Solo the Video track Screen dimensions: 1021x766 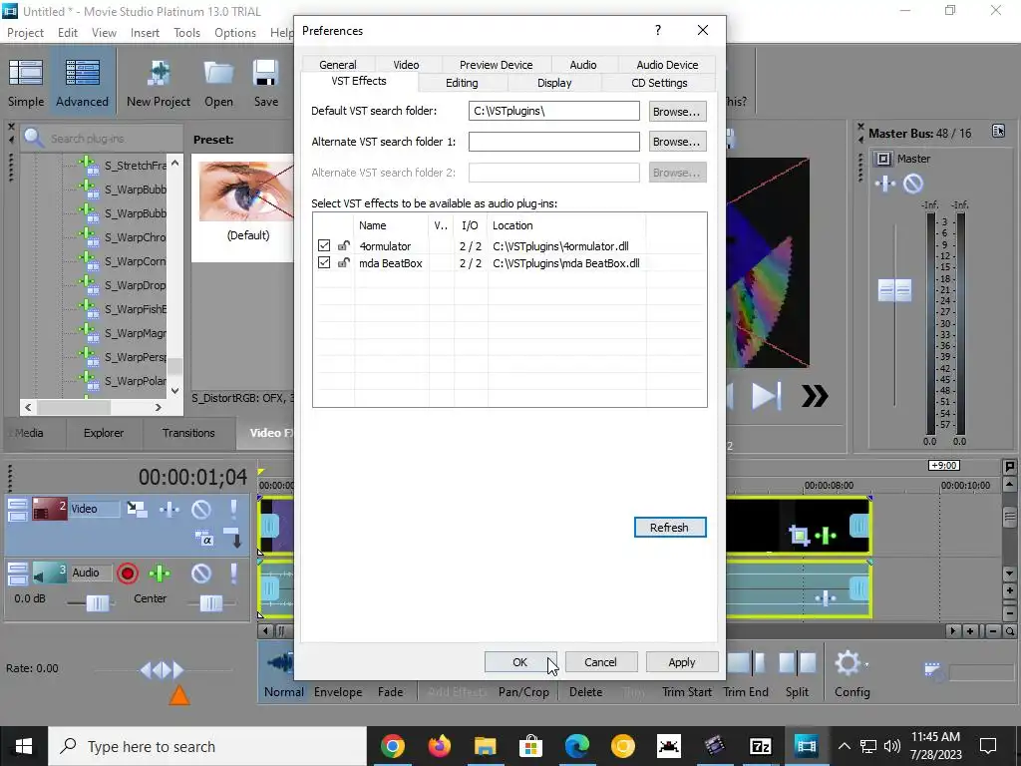point(233,509)
